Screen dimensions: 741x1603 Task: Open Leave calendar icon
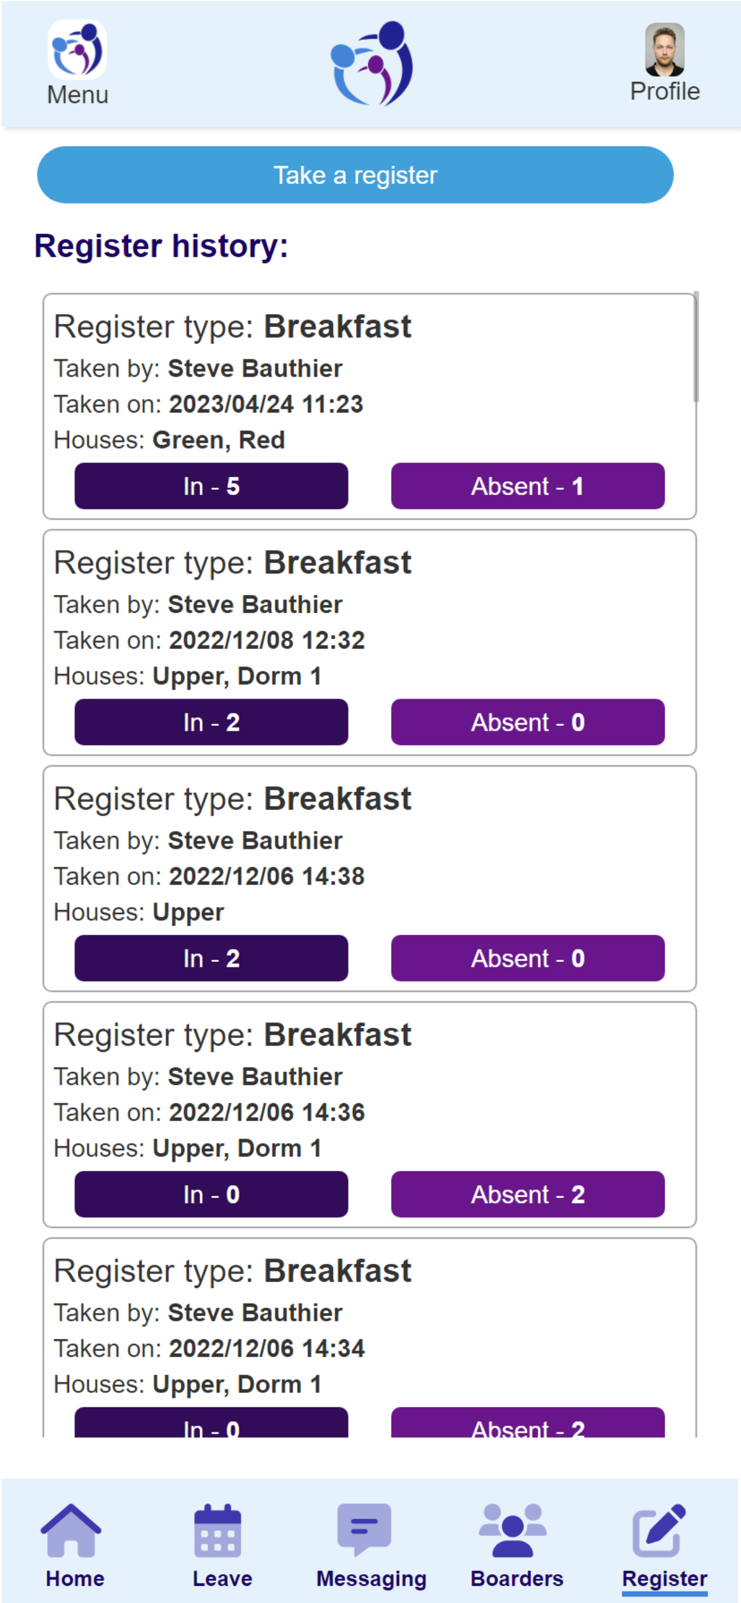tap(217, 1530)
